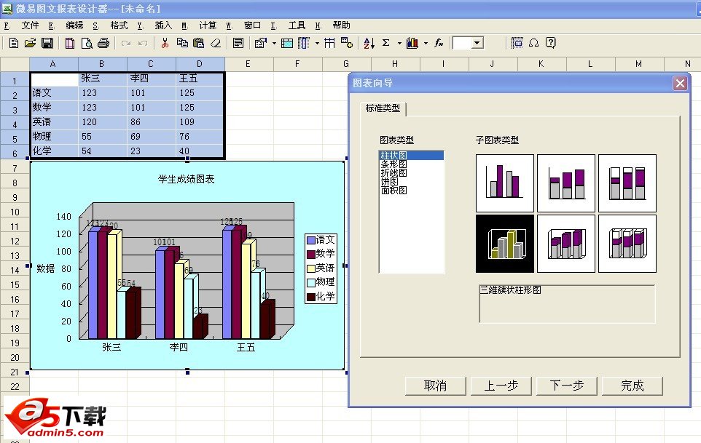Save the report with the floppy disk icon
Screen dimensions: 701x443
[47, 44]
